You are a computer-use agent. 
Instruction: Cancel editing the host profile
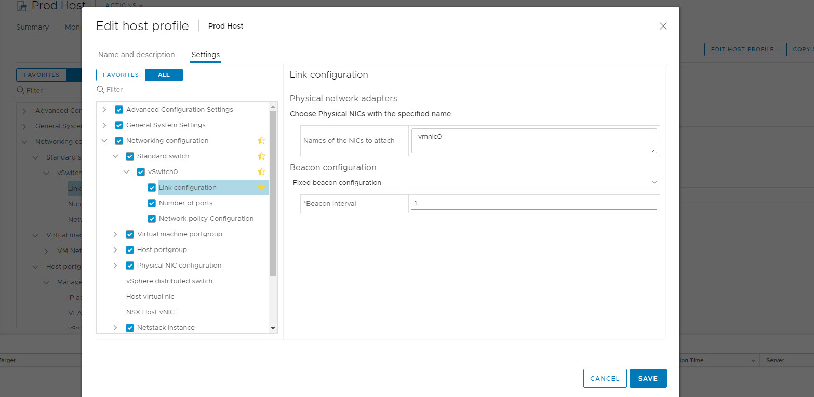605,378
